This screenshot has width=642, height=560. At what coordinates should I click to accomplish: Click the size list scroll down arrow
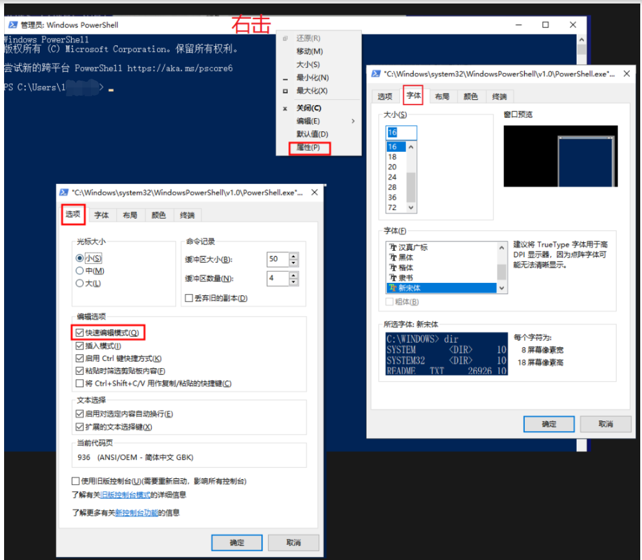pyautogui.click(x=411, y=208)
